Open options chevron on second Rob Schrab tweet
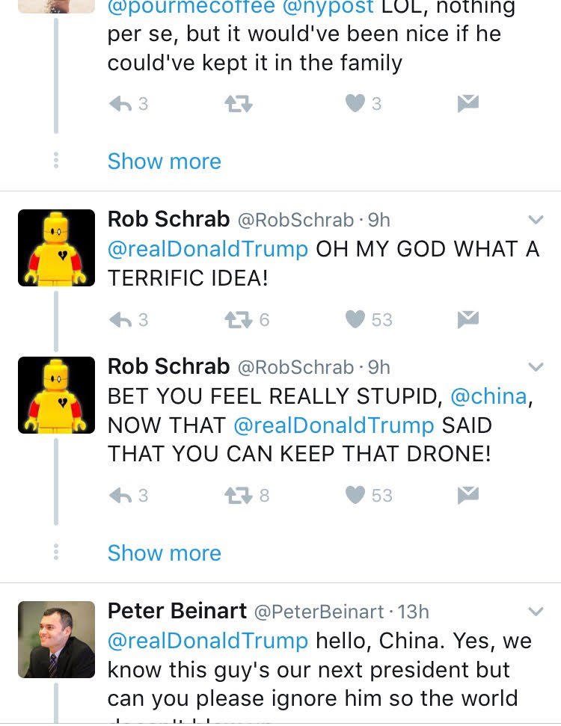 click(536, 367)
